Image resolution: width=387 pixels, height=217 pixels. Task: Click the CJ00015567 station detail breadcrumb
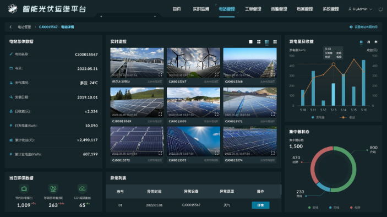click(57, 27)
